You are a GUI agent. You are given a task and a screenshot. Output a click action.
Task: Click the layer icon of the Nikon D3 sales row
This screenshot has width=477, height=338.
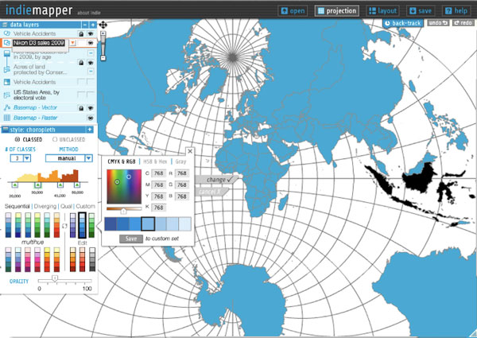pyautogui.click(x=6, y=43)
